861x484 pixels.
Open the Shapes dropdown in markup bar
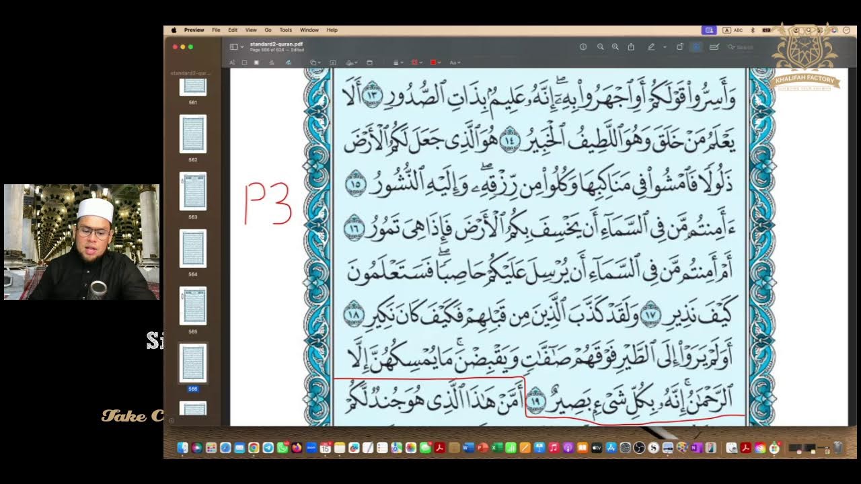[x=315, y=63]
